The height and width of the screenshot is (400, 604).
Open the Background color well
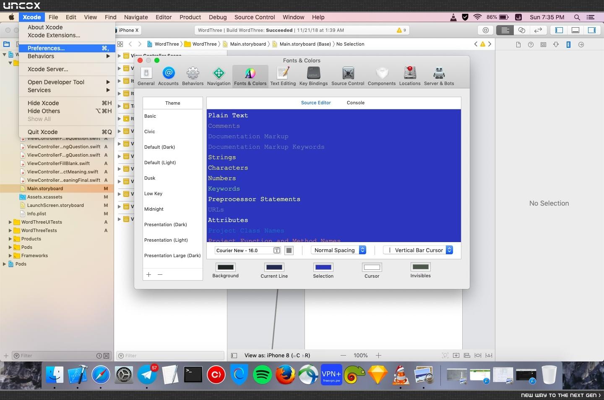point(226,267)
